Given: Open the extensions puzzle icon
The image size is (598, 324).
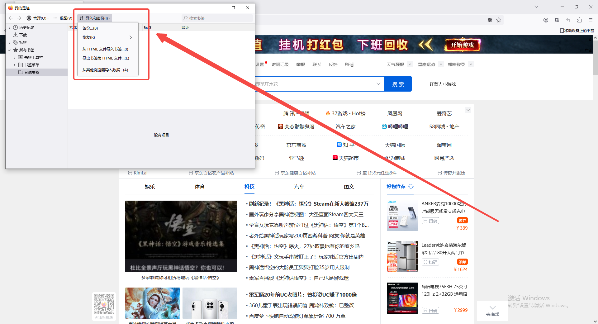Looking at the screenshot, I should coord(579,20).
